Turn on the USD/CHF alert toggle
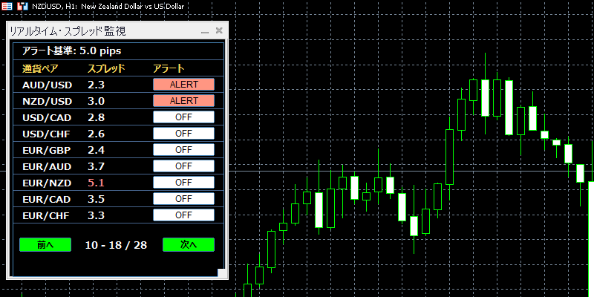 coord(183,134)
